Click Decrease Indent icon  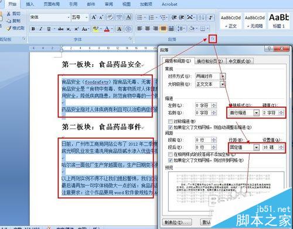173,18
